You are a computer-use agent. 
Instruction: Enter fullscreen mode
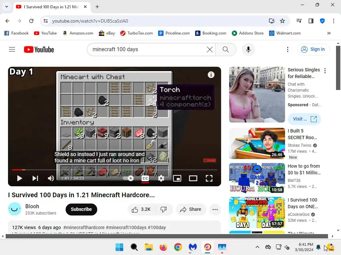(209, 178)
